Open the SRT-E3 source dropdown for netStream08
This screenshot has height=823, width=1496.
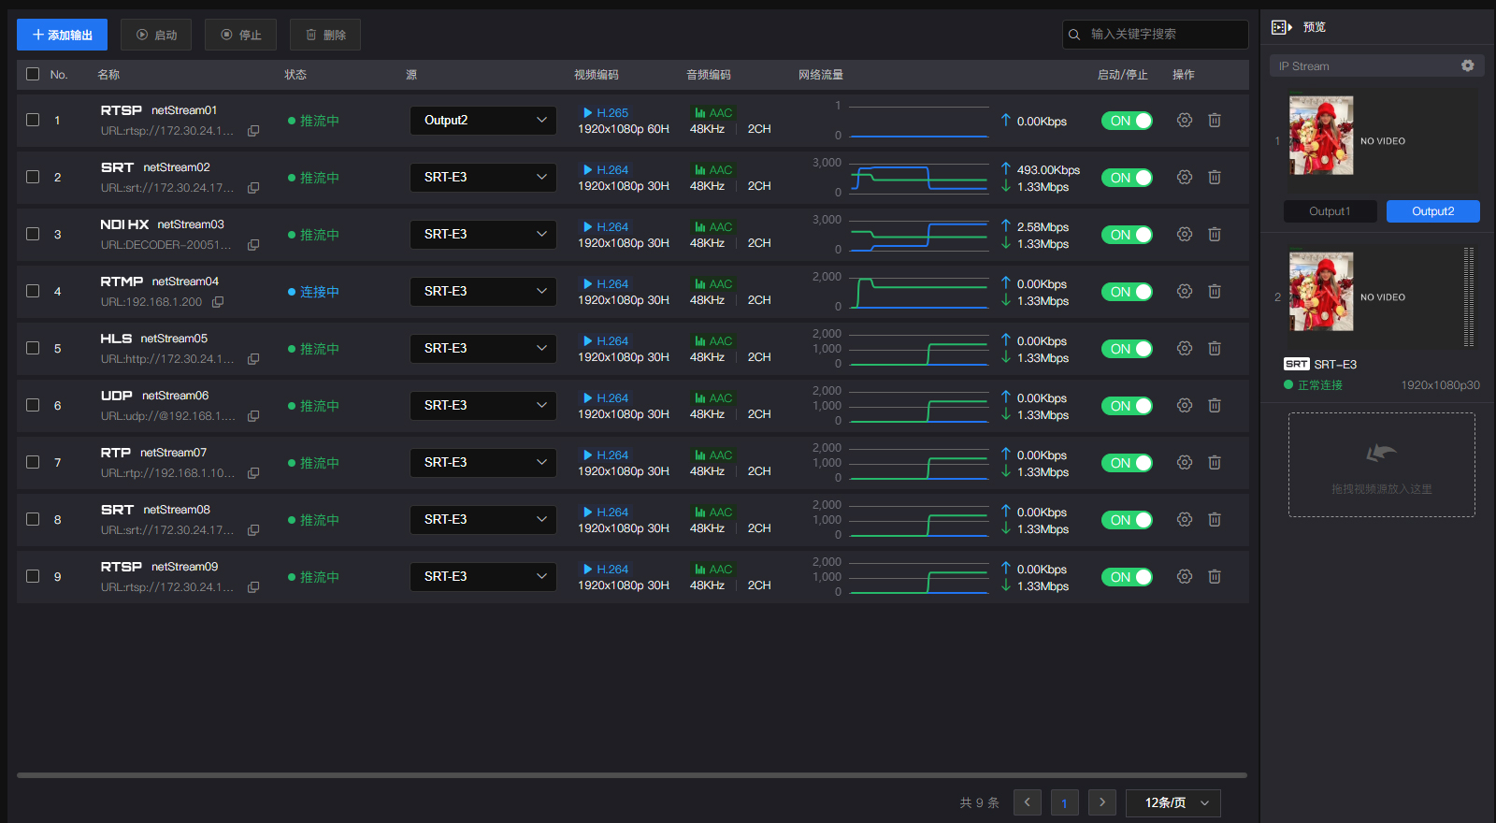click(x=482, y=520)
